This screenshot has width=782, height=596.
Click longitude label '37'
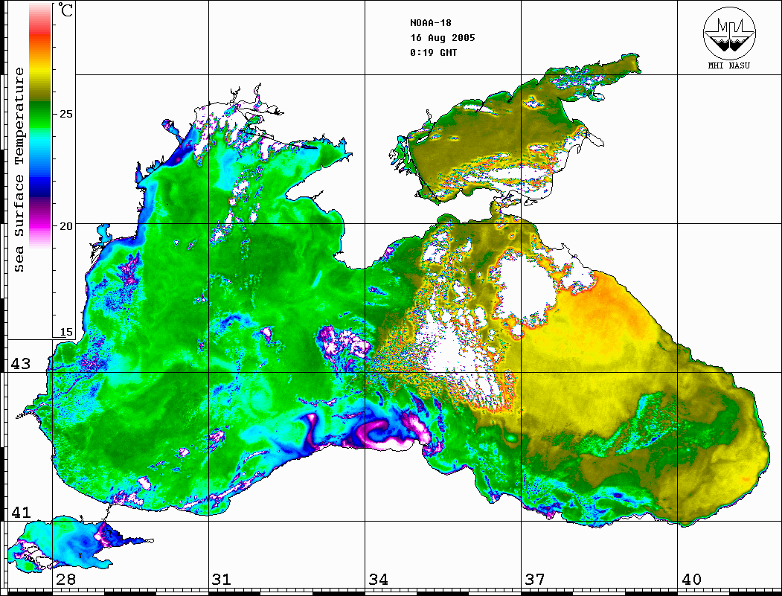[535, 580]
